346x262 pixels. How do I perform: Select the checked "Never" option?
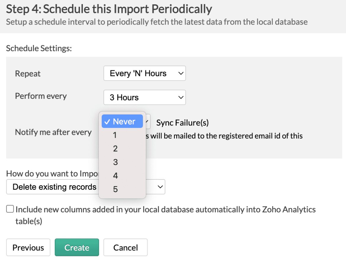(x=122, y=122)
